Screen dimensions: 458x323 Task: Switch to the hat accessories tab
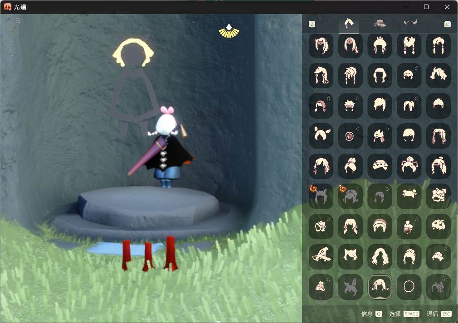pos(380,24)
